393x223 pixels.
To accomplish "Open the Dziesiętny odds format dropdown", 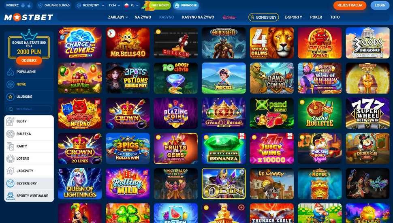I will (x=90, y=5).
